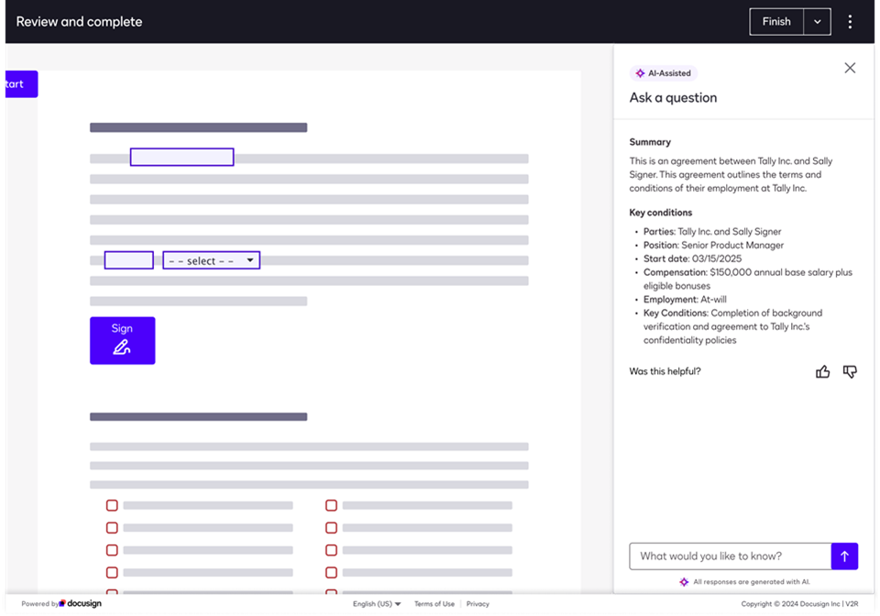The image size is (880, 616).
Task: Click the 'Key conditions' heading text
Action: coord(661,213)
